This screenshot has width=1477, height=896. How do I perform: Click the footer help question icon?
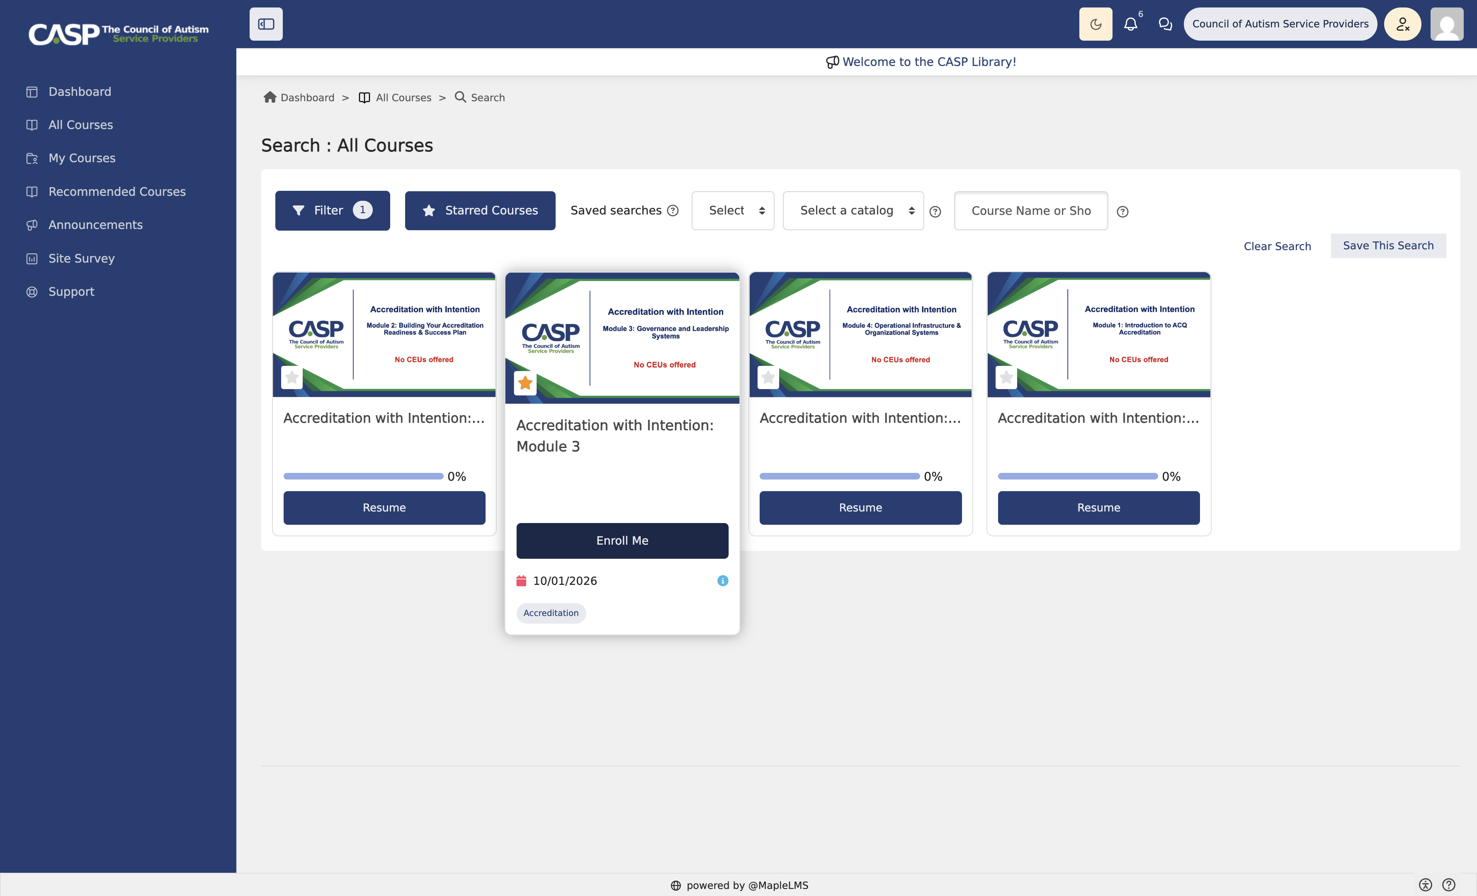click(x=1448, y=885)
